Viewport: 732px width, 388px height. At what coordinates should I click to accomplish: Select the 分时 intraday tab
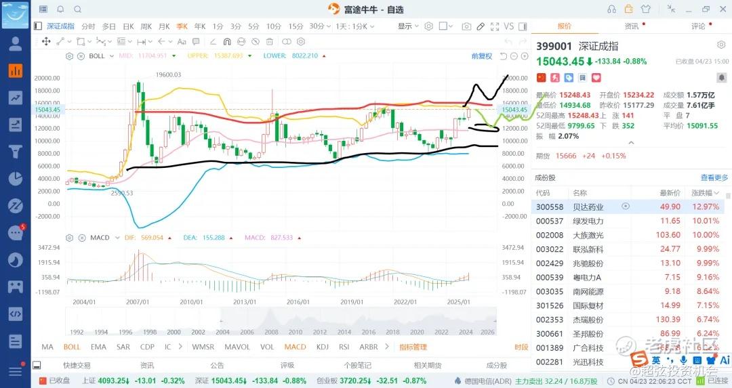[x=88, y=26]
